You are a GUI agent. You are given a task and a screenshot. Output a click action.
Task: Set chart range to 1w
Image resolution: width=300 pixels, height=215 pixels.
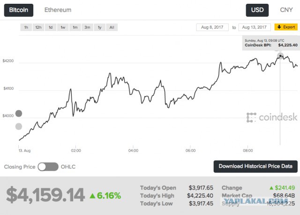coord(63,27)
